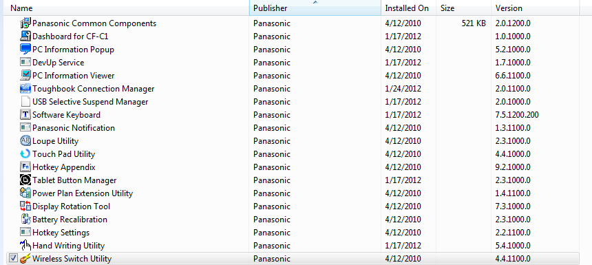Select Toughbook Connection Manager program name
Screen dimensions: 592x265
tap(93, 89)
